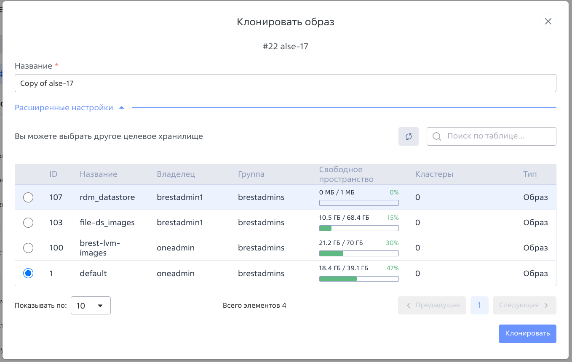Collapse the advanced settings arrow icon
Screen dimensions: 572x362
point(122,108)
